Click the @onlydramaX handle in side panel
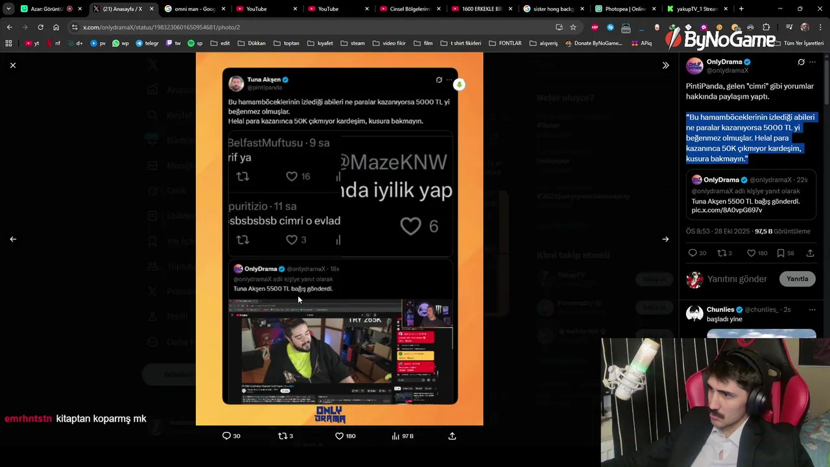The height and width of the screenshot is (467, 830). 728,70
